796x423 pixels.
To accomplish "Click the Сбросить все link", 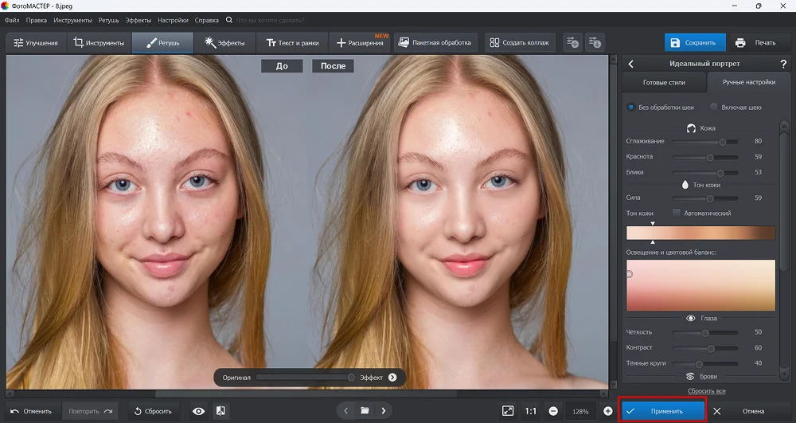I will point(706,391).
